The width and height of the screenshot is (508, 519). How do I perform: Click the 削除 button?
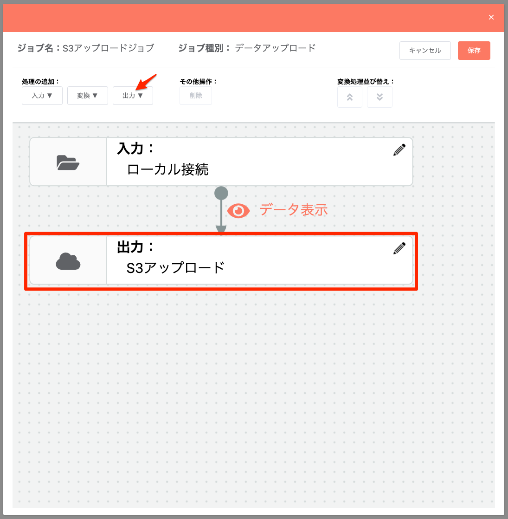click(x=195, y=96)
